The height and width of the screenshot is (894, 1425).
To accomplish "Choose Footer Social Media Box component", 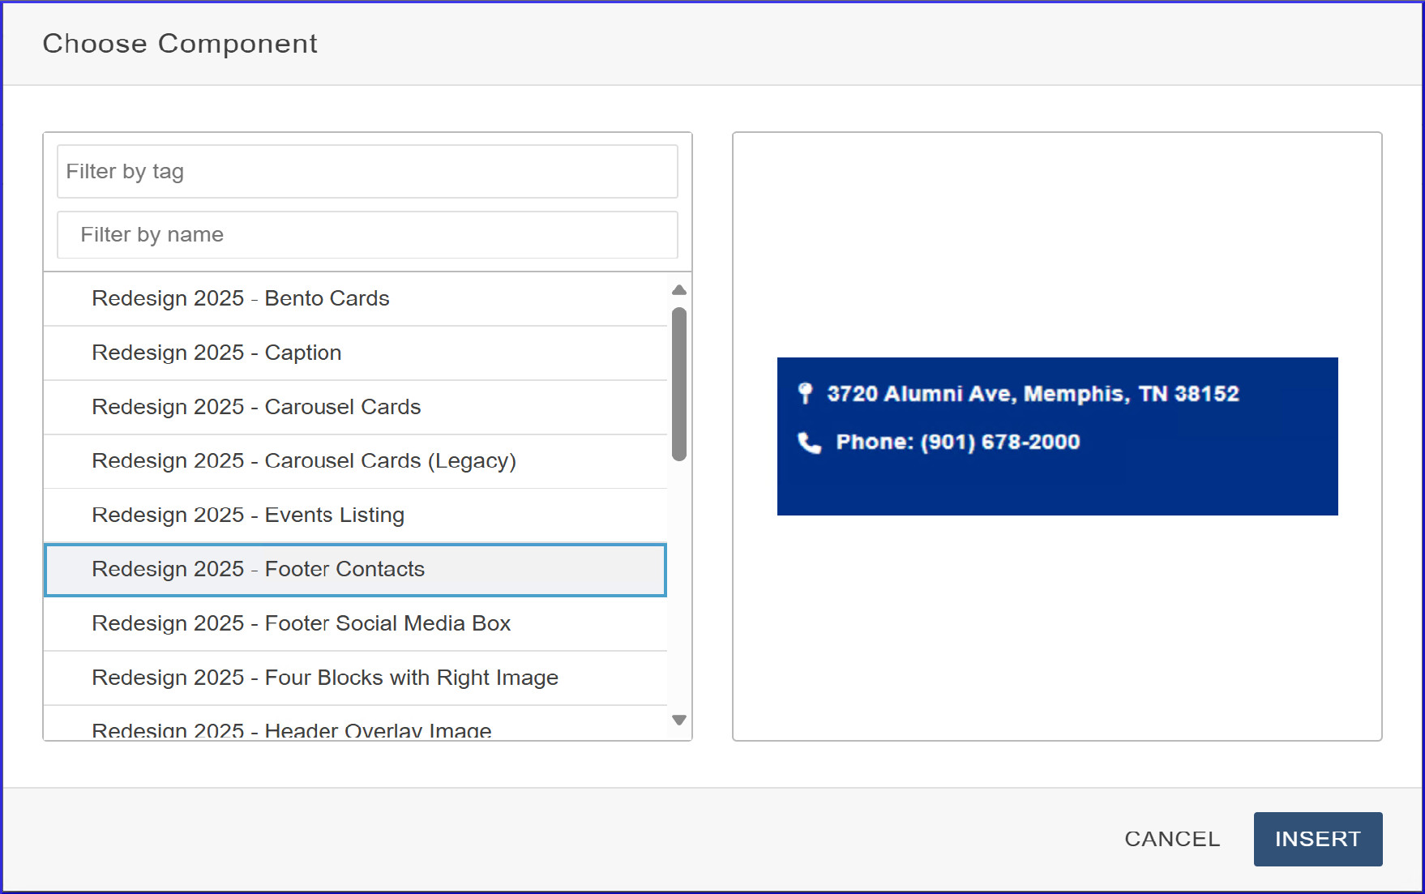I will tap(301, 623).
